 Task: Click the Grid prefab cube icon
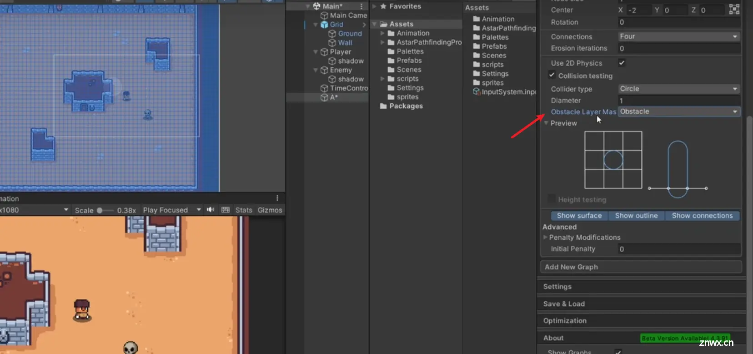(324, 25)
